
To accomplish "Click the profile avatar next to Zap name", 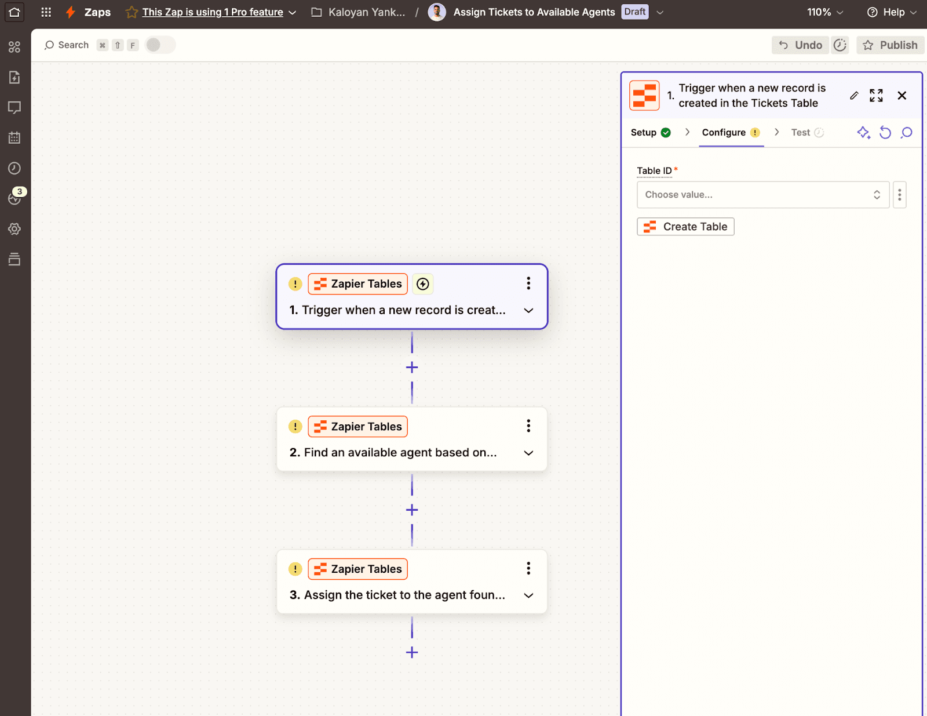I will pos(437,12).
